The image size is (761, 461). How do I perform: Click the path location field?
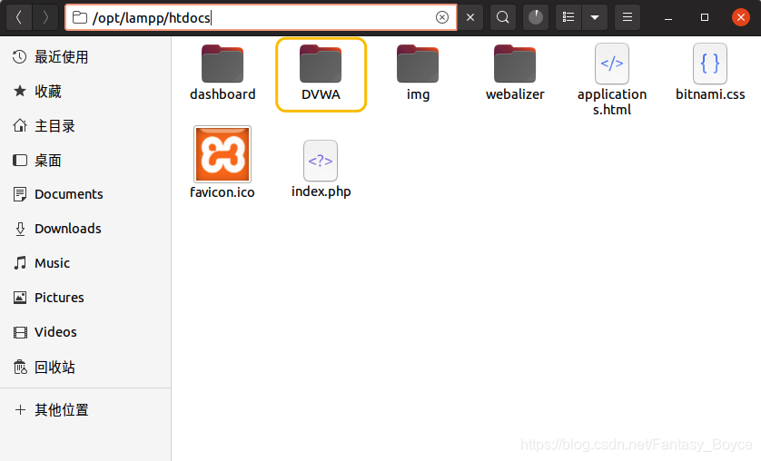[x=262, y=17]
